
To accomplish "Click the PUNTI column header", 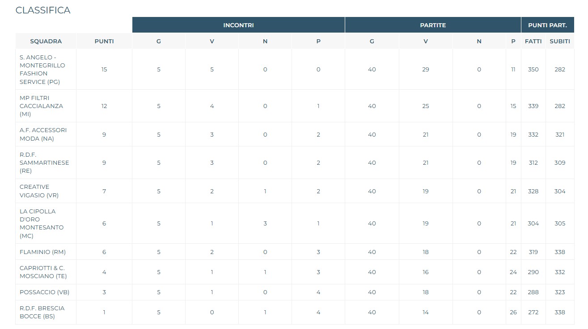I will (x=104, y=41).
